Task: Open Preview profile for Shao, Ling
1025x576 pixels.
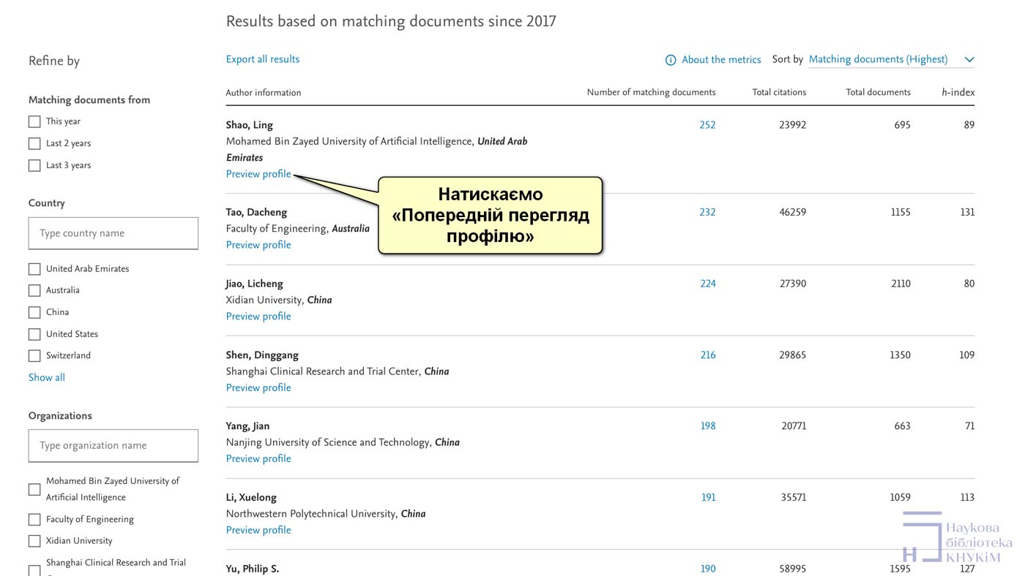Action: click(x=258, y=174)
